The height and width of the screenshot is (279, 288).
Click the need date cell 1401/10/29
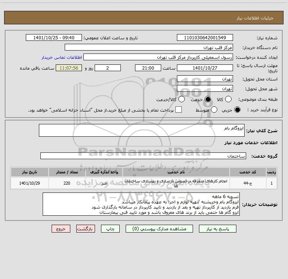pyautogui.click(x=30, y=183)
